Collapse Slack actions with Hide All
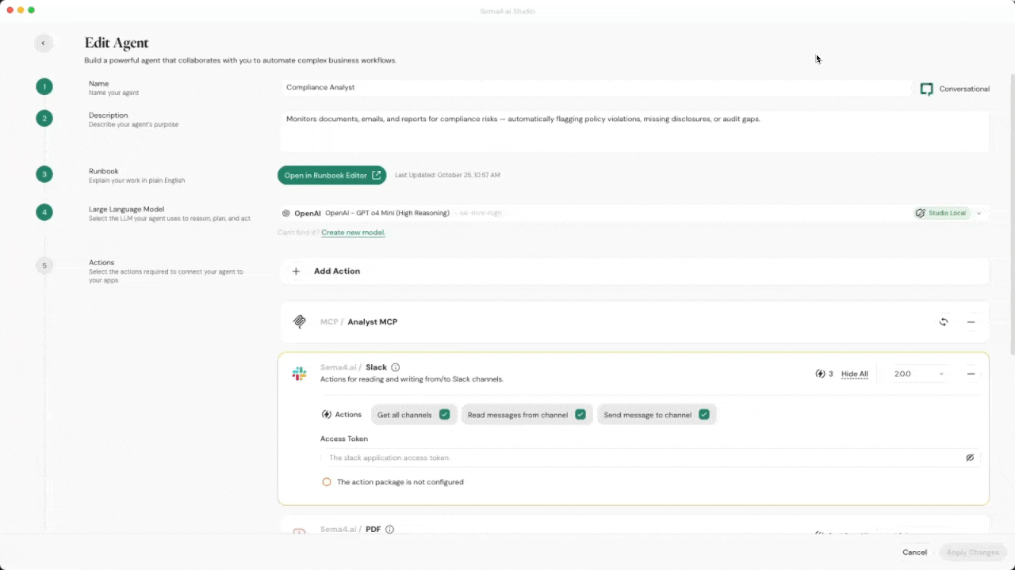The height and width of the screenshot is (570, 1015). (x=854, y=373)
